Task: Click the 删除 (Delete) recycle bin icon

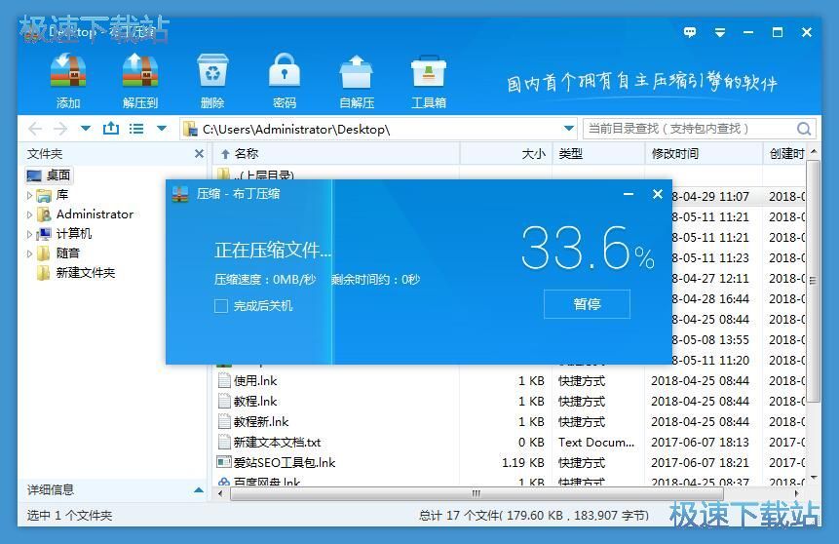Action: (212, 70)
